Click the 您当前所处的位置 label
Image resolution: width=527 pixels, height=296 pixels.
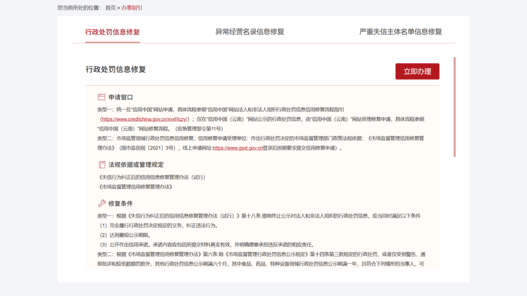pyautogui.click(x=79, y=8)
